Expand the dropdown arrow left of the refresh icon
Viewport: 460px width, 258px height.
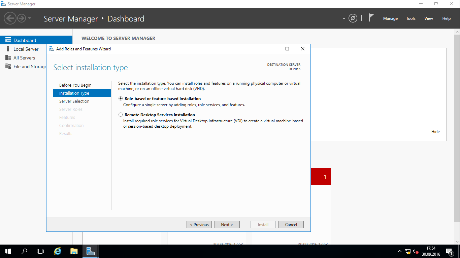click(344, 18)
